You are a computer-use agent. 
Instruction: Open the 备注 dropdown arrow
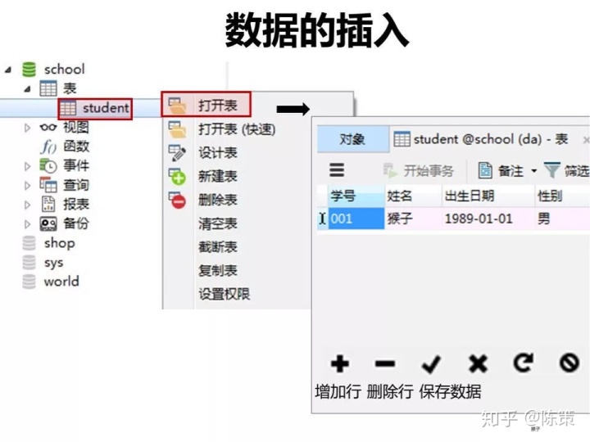[534, 171]
